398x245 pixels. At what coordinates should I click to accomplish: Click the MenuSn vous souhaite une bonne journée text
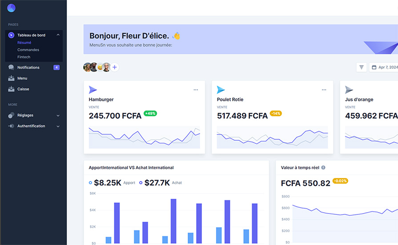click(x=131, y=45)
